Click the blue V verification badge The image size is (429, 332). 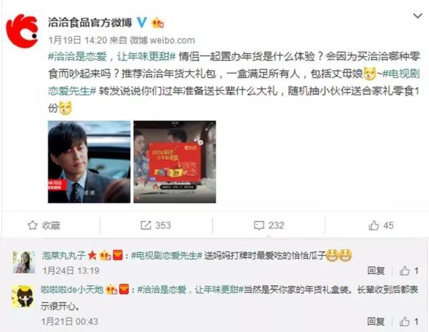pyautogui.click(x=141, y=22)
